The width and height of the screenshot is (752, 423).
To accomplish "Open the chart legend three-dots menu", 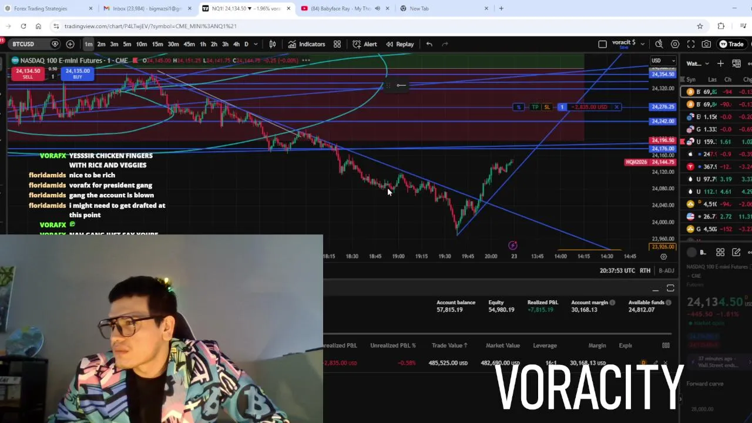I will [x=305, y=61].
